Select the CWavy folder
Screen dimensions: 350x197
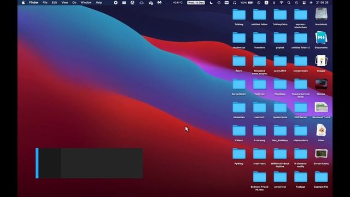click(239, 131)
